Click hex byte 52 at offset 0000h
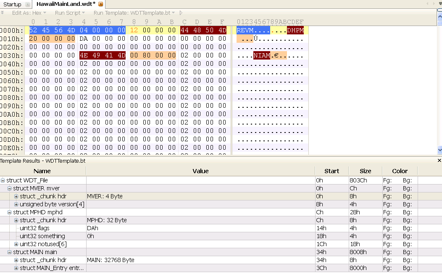442x278 pixels. coord(33,30)
